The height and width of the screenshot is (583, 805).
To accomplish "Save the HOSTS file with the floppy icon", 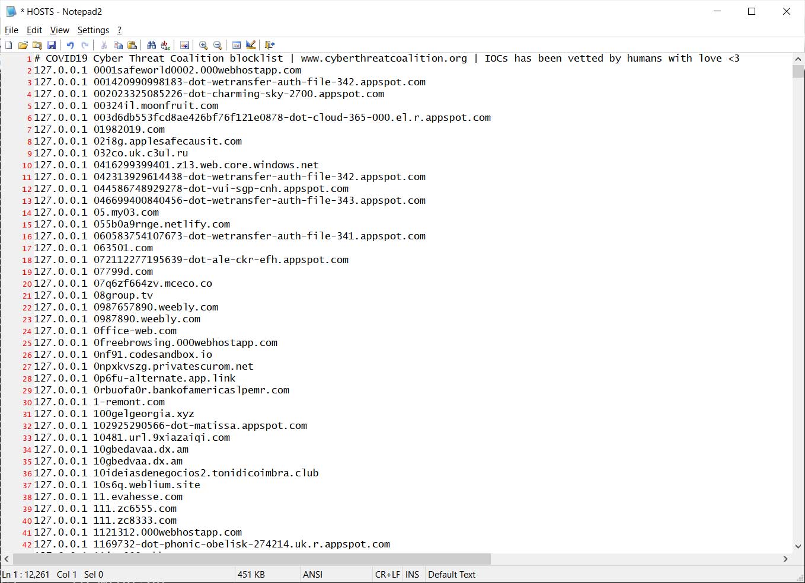I will coord(52,45).
